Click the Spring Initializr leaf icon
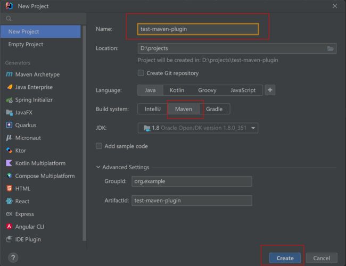Screen dimensions: 346x266 pyautogui.click(x=9, y=100)
